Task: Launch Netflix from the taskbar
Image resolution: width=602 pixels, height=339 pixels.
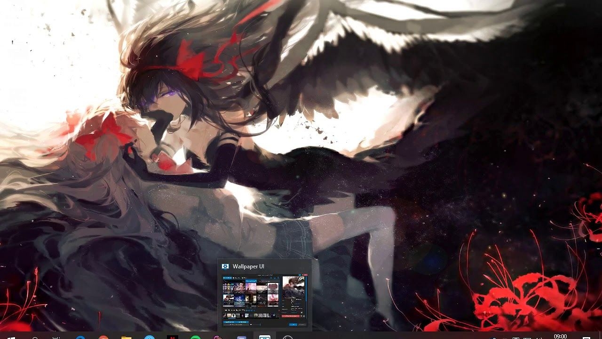Action: click(172, 337)
